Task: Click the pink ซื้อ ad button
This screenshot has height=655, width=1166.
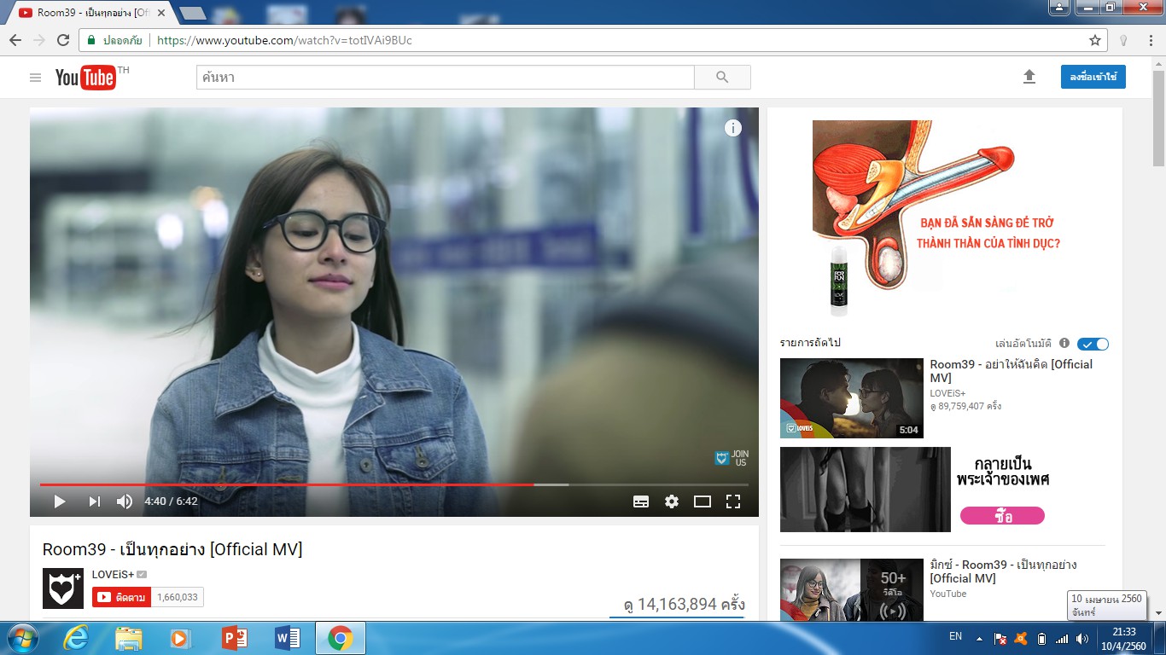Action: [x=1002, y=516]
